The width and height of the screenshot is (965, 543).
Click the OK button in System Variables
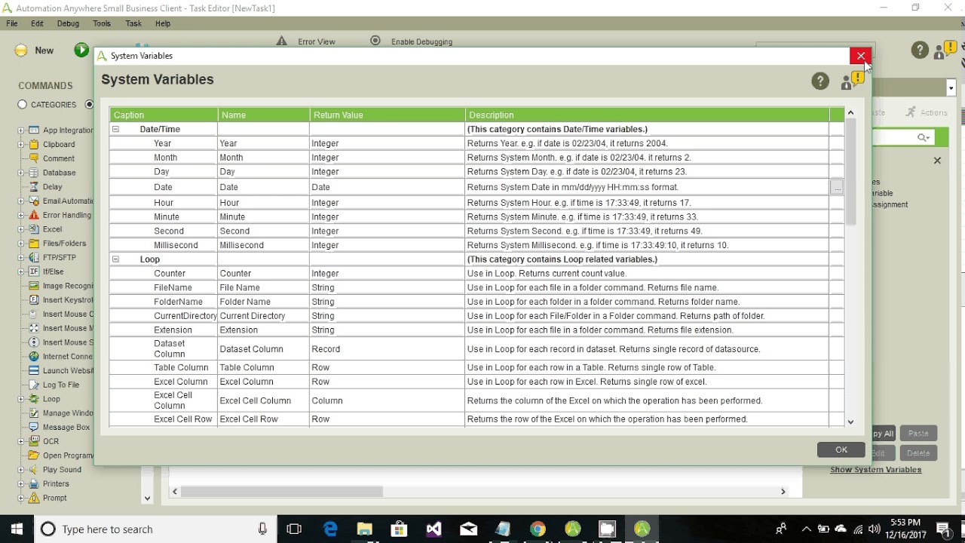(841, 449)
